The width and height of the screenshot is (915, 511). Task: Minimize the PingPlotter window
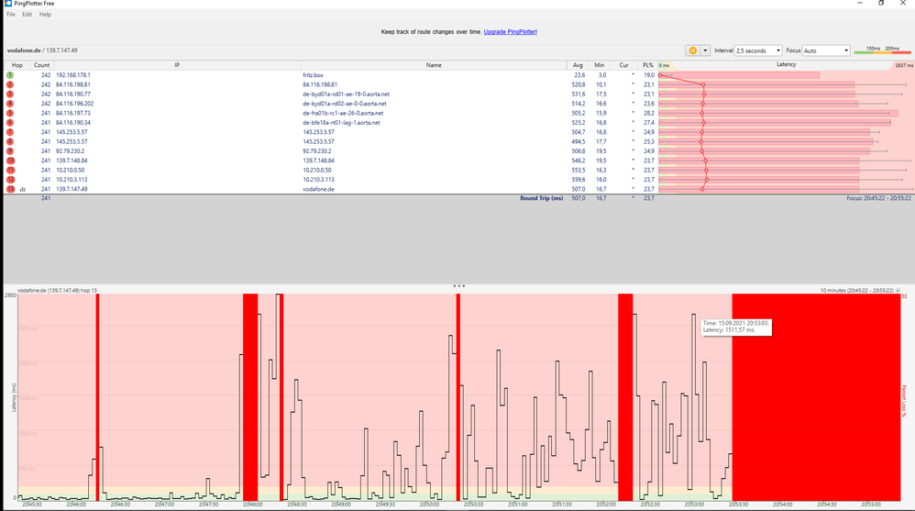[x=860, y=4]
